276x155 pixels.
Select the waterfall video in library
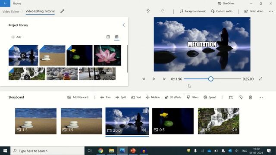27,74
